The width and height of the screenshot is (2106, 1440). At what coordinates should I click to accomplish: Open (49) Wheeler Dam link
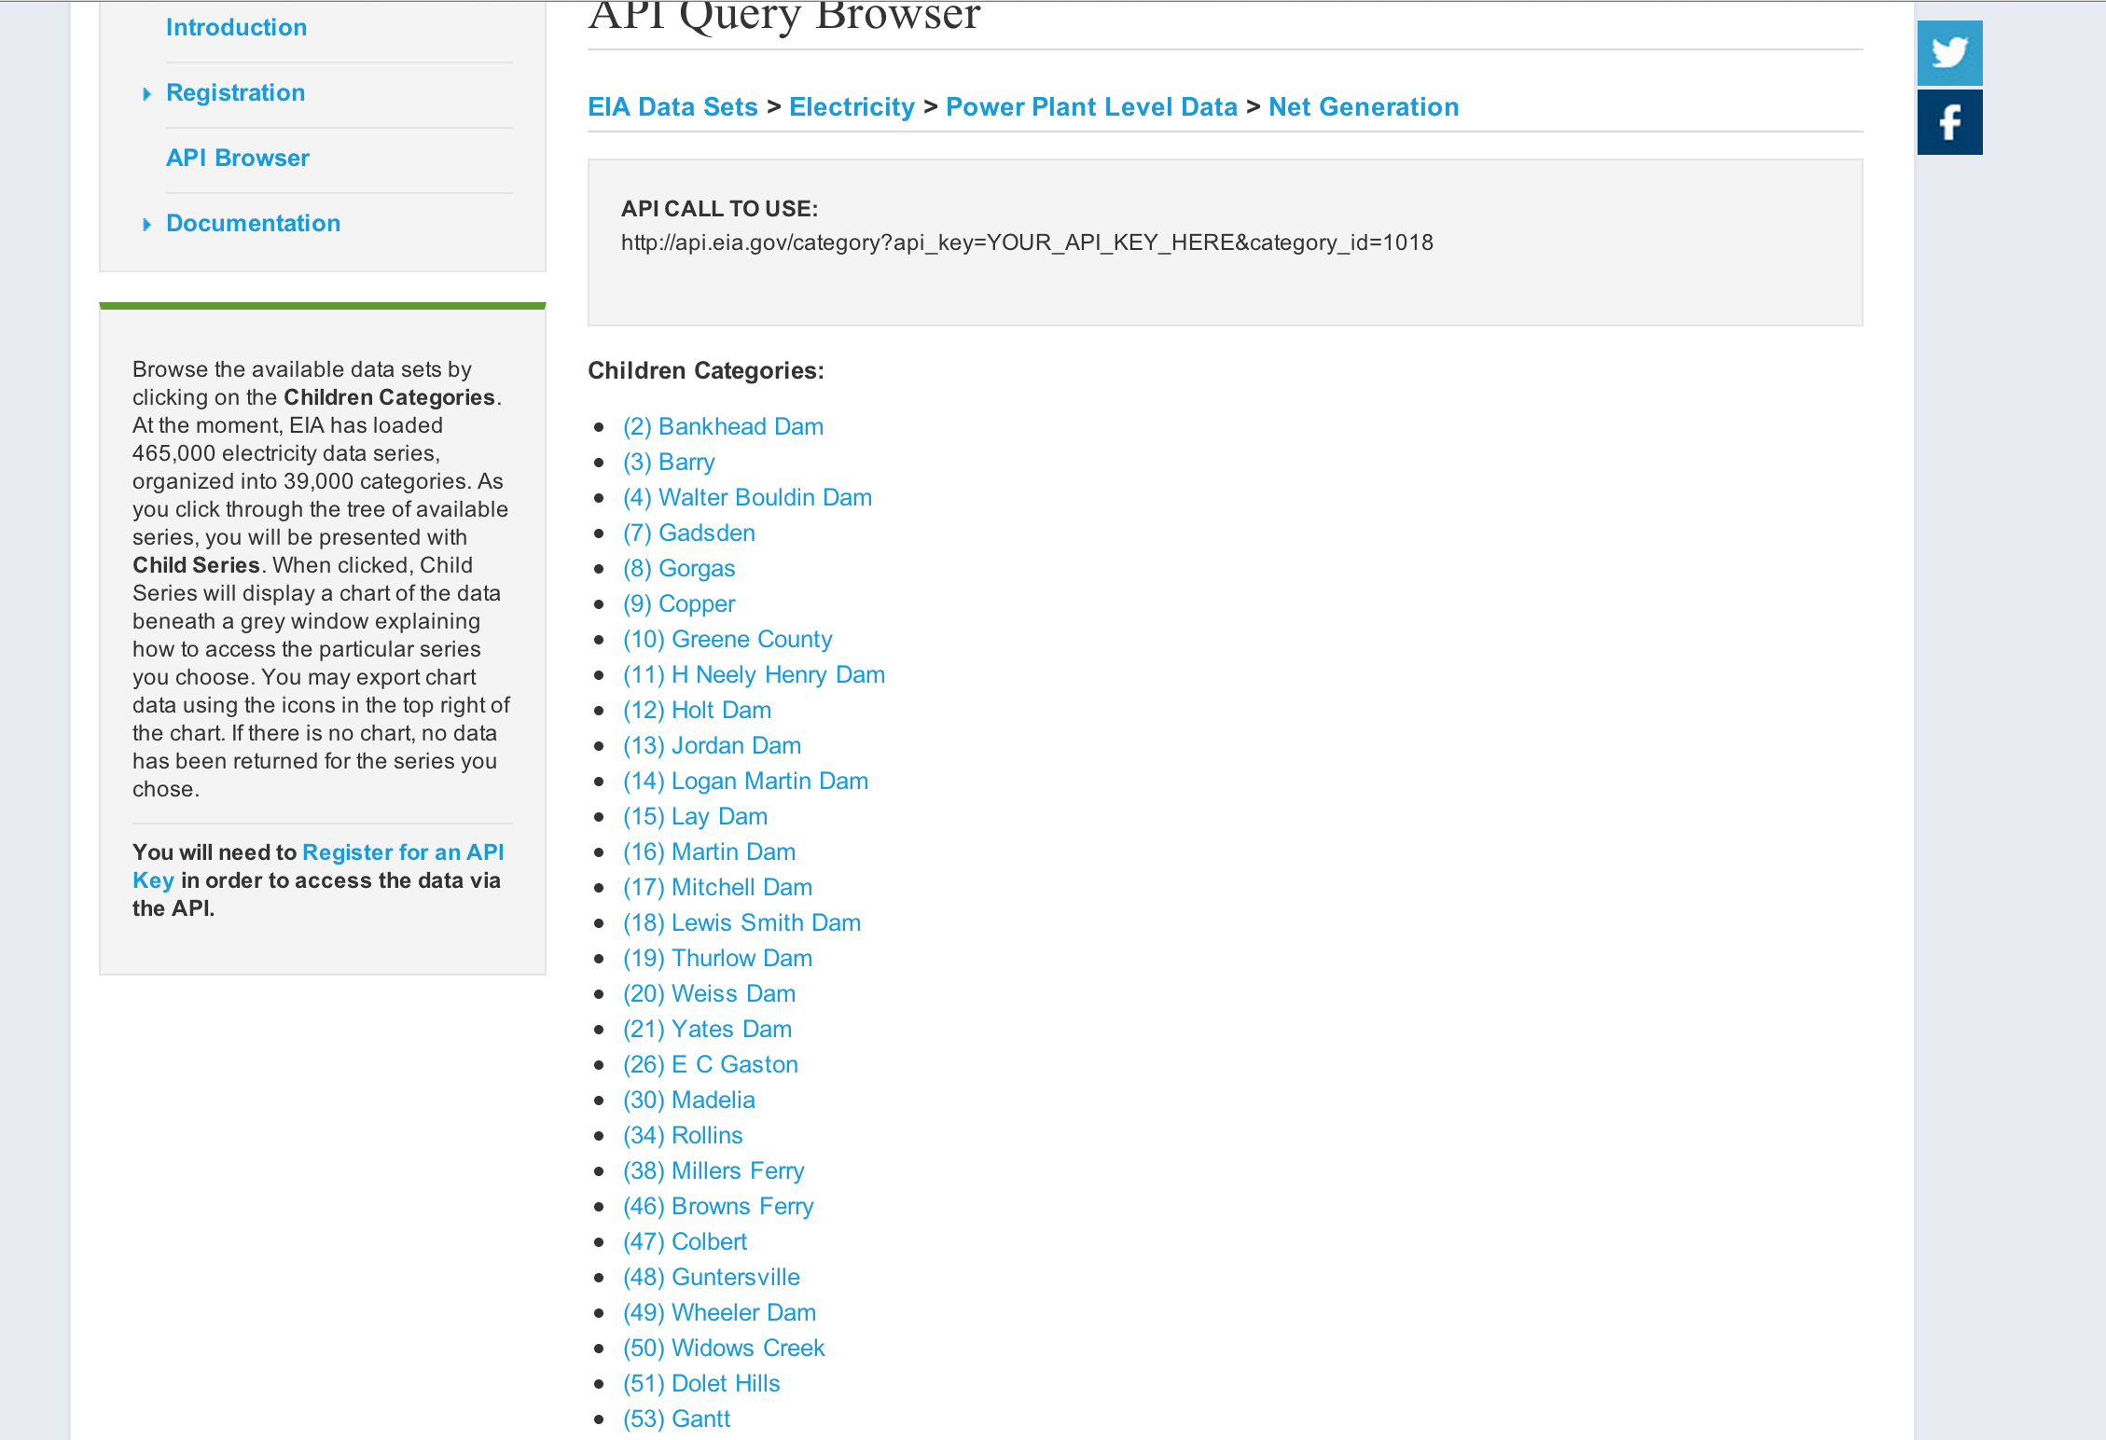click(719, 1312)
